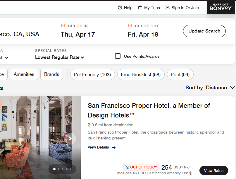This screenshot has width=236, height=179.
Task: Toggle the Pool (99) filter
Action: [x=180, y=74]
